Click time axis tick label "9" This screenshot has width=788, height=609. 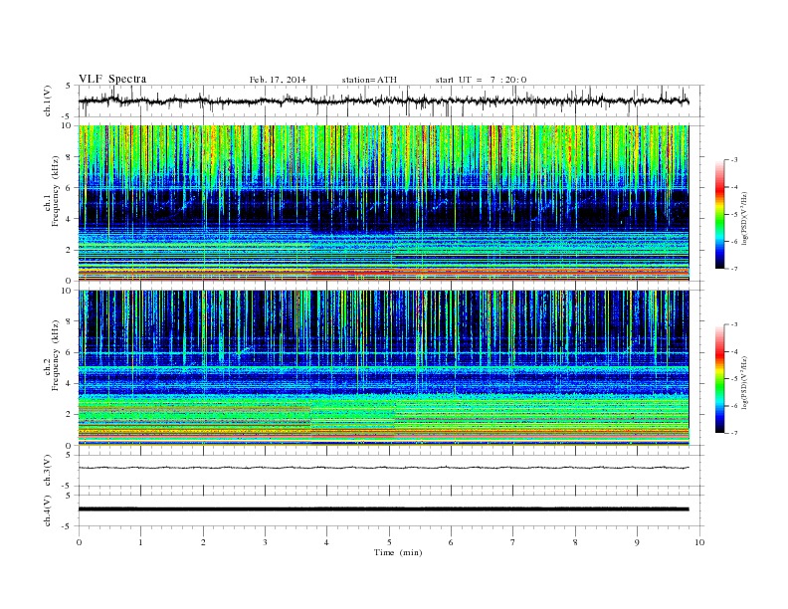(637, 542)
